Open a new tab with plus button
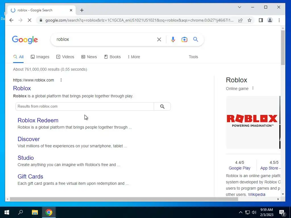Viewport: 291px width, 218px height. (x=82, y=10)
